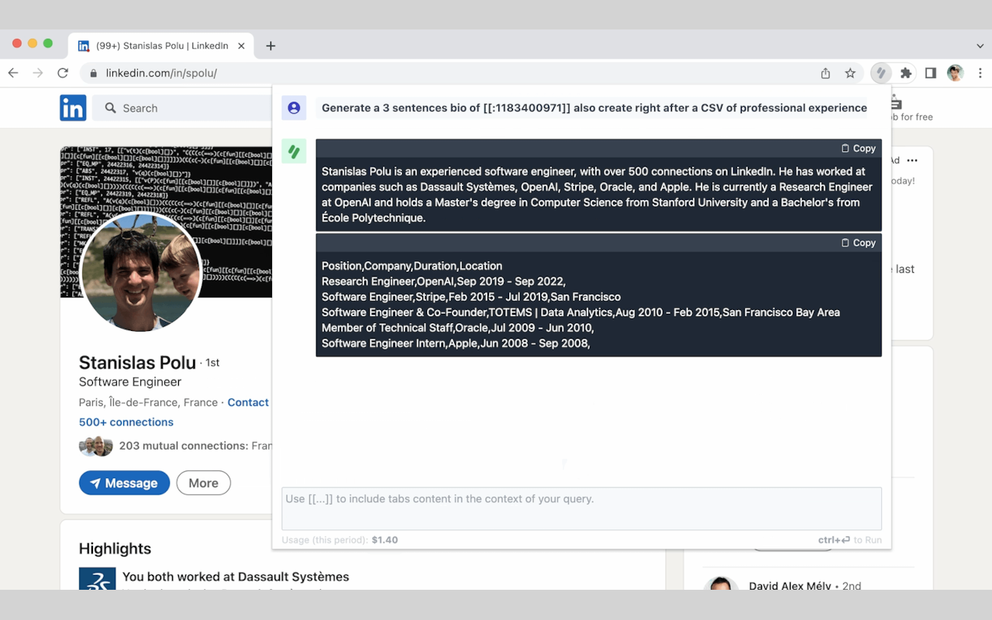Open the 500+ connections link
The width and height of the screenshot is (992, 620).
click(126, 422)
